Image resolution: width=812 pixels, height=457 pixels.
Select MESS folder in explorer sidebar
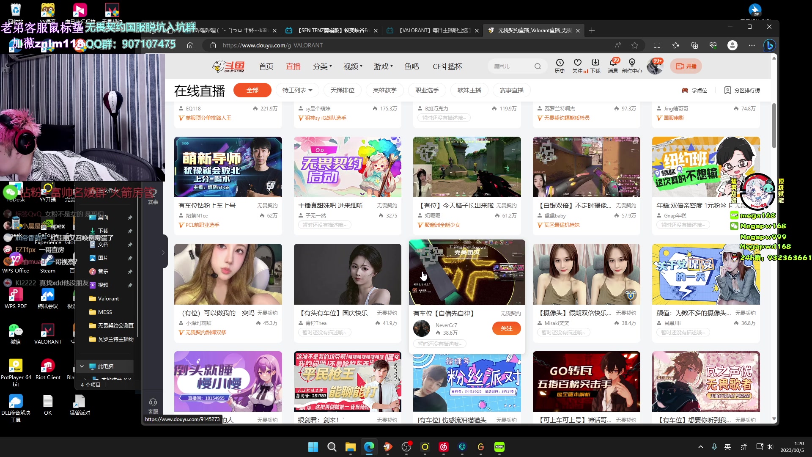tap(105, 312)
